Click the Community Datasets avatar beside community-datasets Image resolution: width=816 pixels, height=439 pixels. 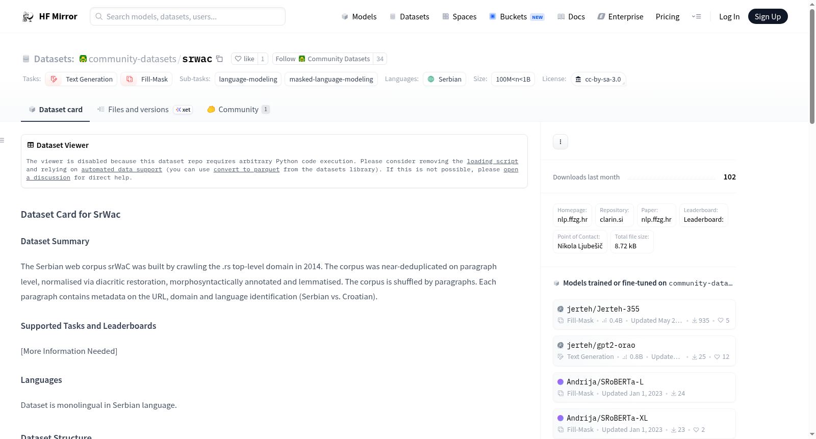(83, 59)
